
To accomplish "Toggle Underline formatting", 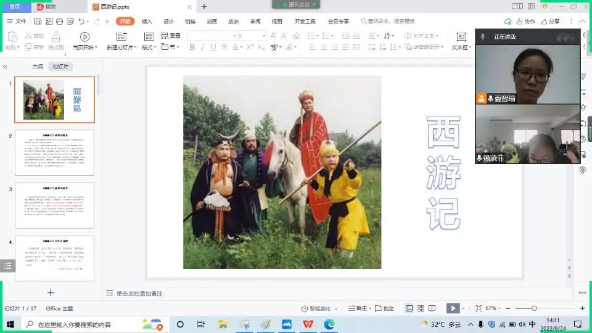I will [x=213, y=47].
